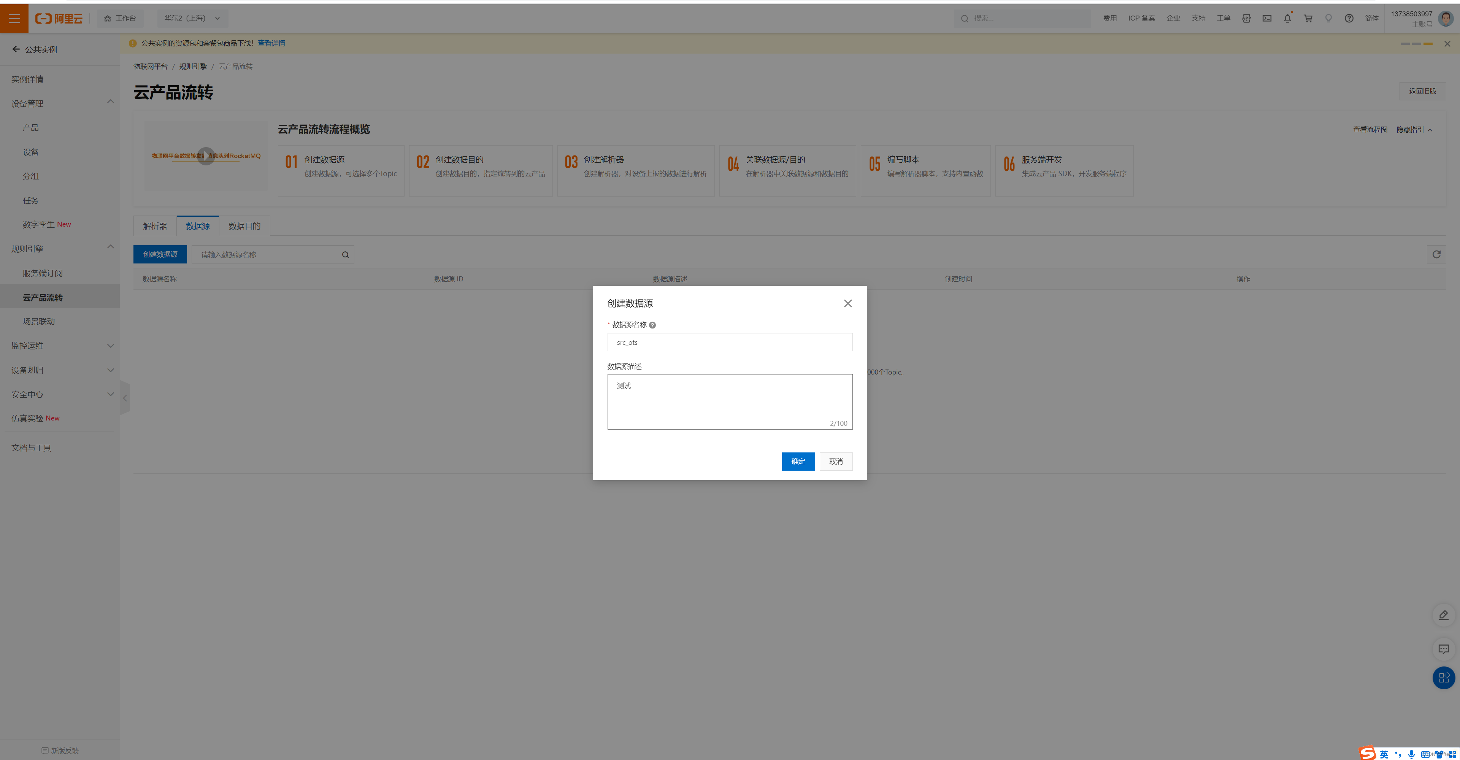Viewport: 1460px width, 760px height.
Task: Collapse the 设备管理 sidebar section
Action: point(111,102)
